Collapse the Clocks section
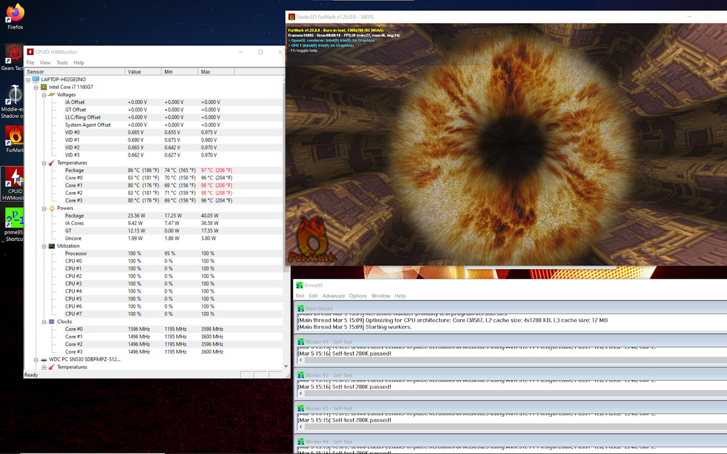Viewport: 727px width, 454px height. 44,322
